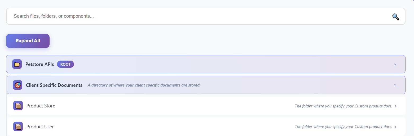414x136 pixels.
Task: Collapse Petstore APIs using its chevron
Action: click(395, 64)
